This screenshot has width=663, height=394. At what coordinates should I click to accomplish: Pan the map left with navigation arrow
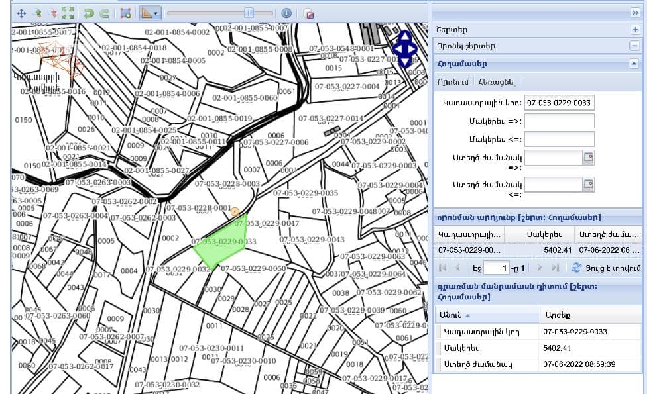click(x=398, y=49)
